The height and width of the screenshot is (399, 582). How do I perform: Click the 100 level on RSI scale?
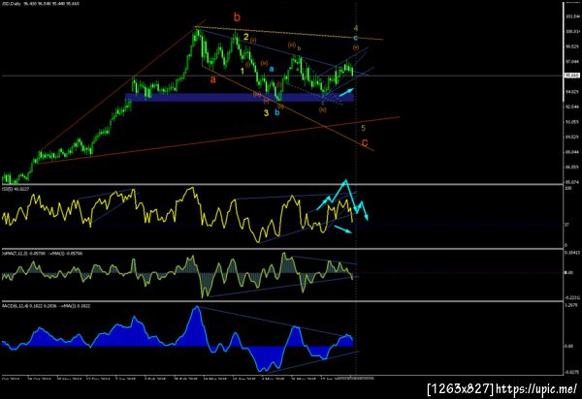pyautogui.click(x=567, y=189)
